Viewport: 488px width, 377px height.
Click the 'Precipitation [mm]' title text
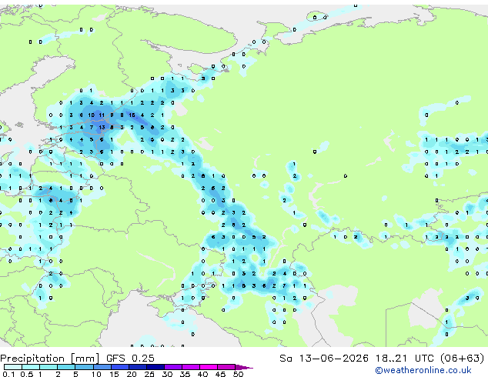coord(50,359)
